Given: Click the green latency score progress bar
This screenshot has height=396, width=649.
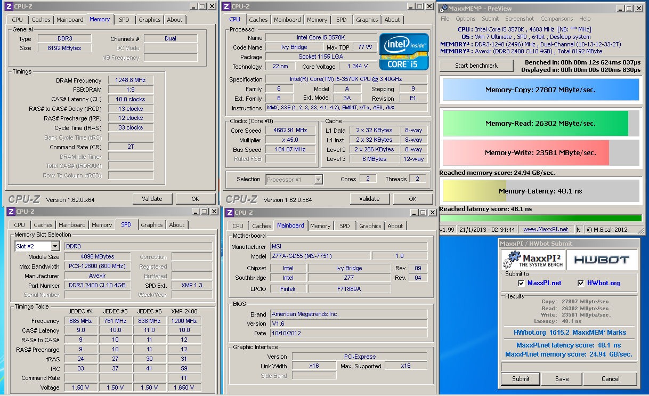Looking at the screenshot, I should tap(540, 218).
